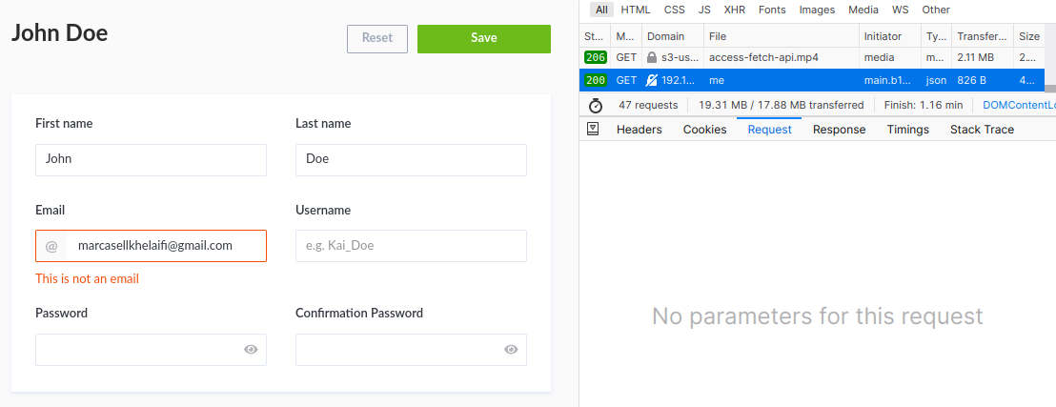Select the access-fetch-api.mp4 request row

point(811,58)
